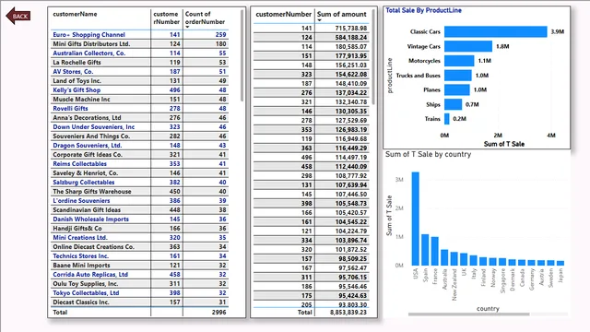Select Online Diecast Creations Co. row
Viewport: 590px width, 332px height.
[139, 246]
